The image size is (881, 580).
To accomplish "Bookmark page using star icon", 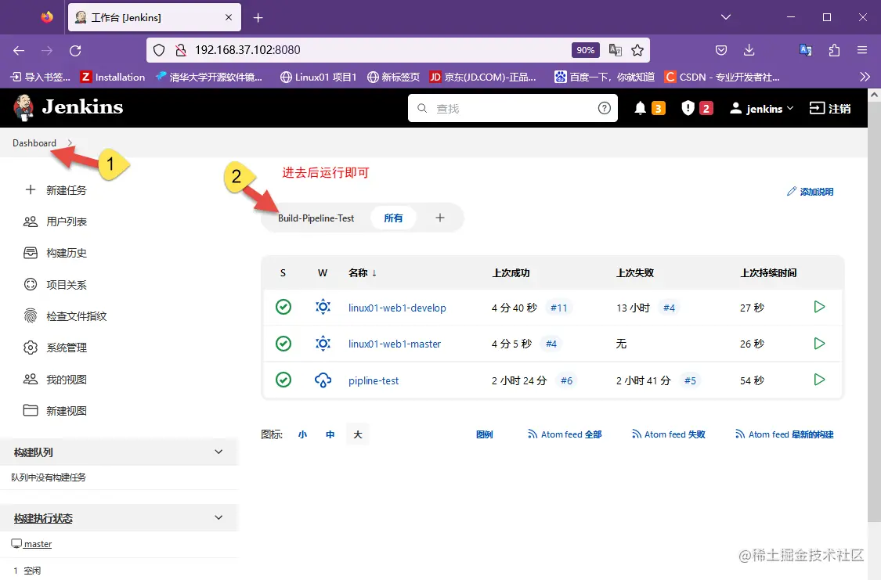I will tap(637, 50).
